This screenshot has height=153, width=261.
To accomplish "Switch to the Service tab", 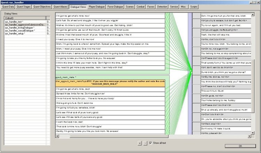I will coord(174,7).
